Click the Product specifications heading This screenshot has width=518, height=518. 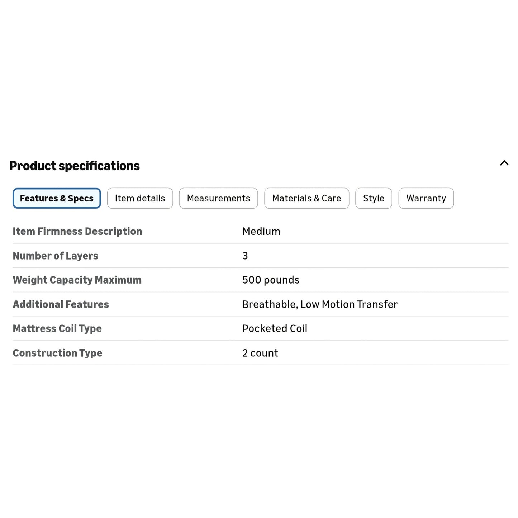pos(75,166)
